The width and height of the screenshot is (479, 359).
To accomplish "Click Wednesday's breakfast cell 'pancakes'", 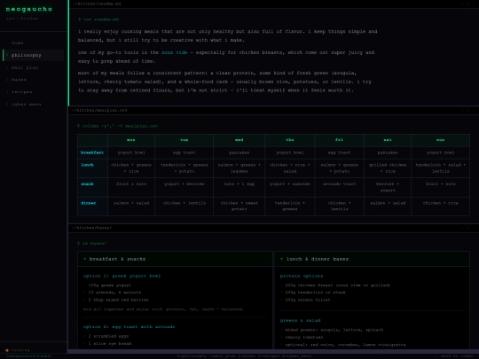I will tap(239, 152).
